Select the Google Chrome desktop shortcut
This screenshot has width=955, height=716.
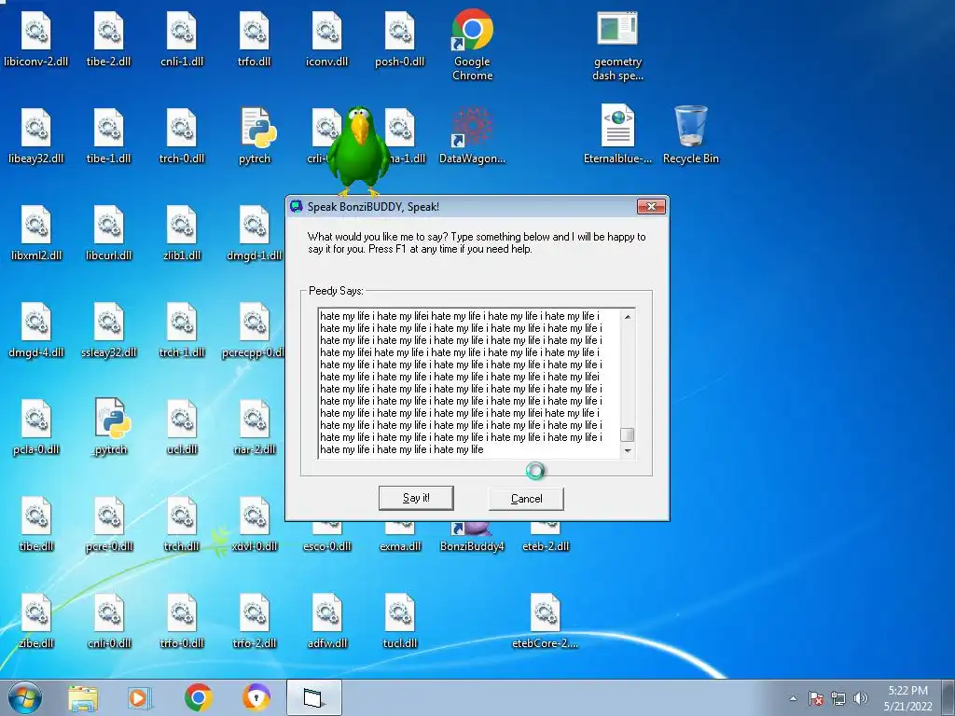click(472, 46)
